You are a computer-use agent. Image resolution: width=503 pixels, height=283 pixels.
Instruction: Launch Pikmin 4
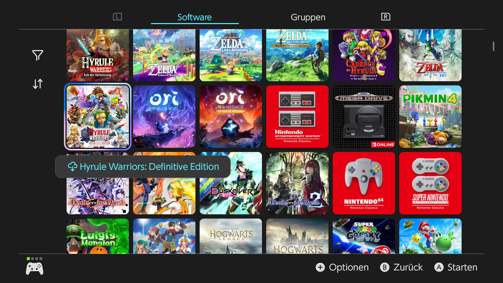point(430,117)
